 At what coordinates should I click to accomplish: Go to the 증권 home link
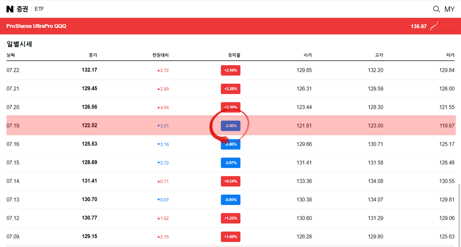(22, 9)
